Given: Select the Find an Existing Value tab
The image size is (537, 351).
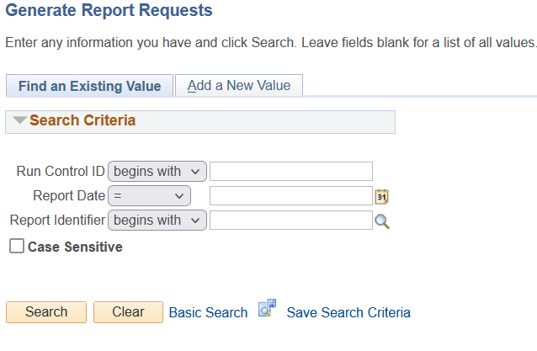Looking at the screenshot, I should 89,86.
